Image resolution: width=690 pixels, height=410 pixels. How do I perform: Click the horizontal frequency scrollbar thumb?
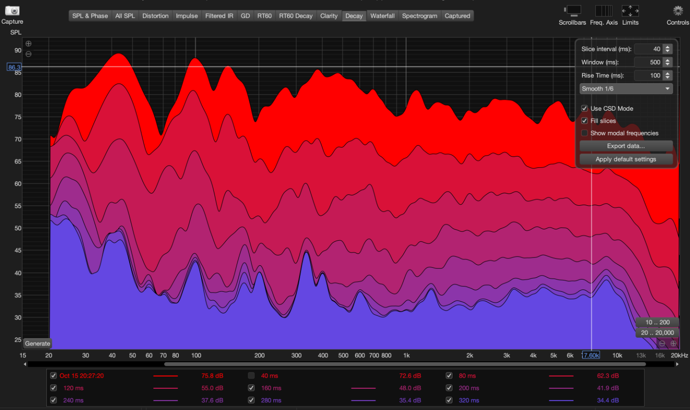click(x=404, y=364)
